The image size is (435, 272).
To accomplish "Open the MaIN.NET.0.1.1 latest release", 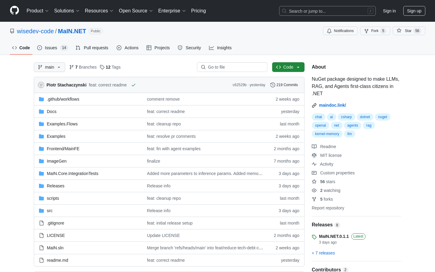I will (334, 236).
